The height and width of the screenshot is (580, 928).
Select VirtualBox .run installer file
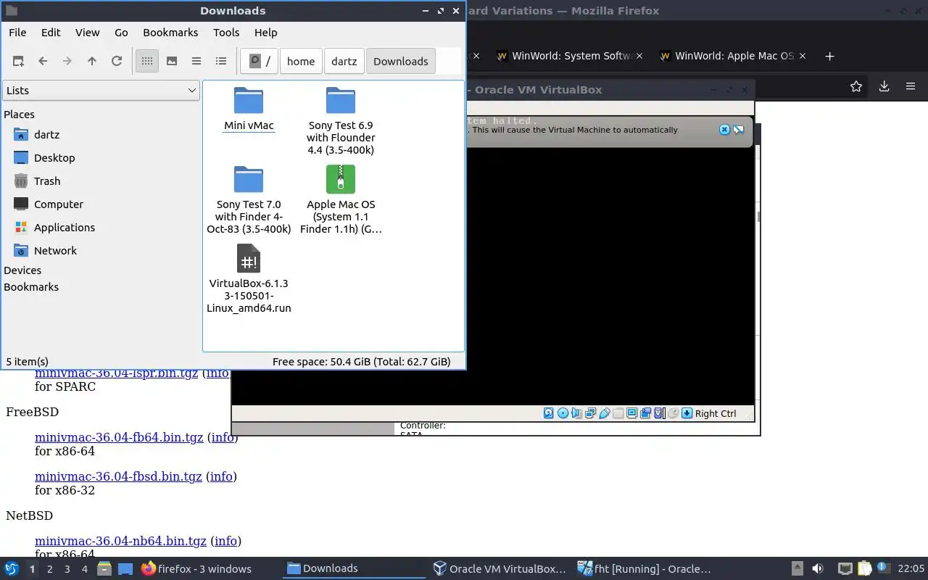[249, 279]
